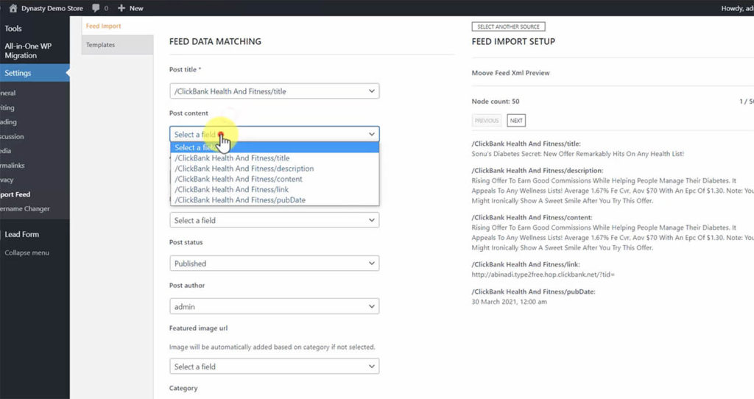Image resolution: width=754 pixels, height=399 pixels.
Task: Click the 'Moove Feed Xml Preview' heading
Action: pyautogui.click(x=511, y=73)
